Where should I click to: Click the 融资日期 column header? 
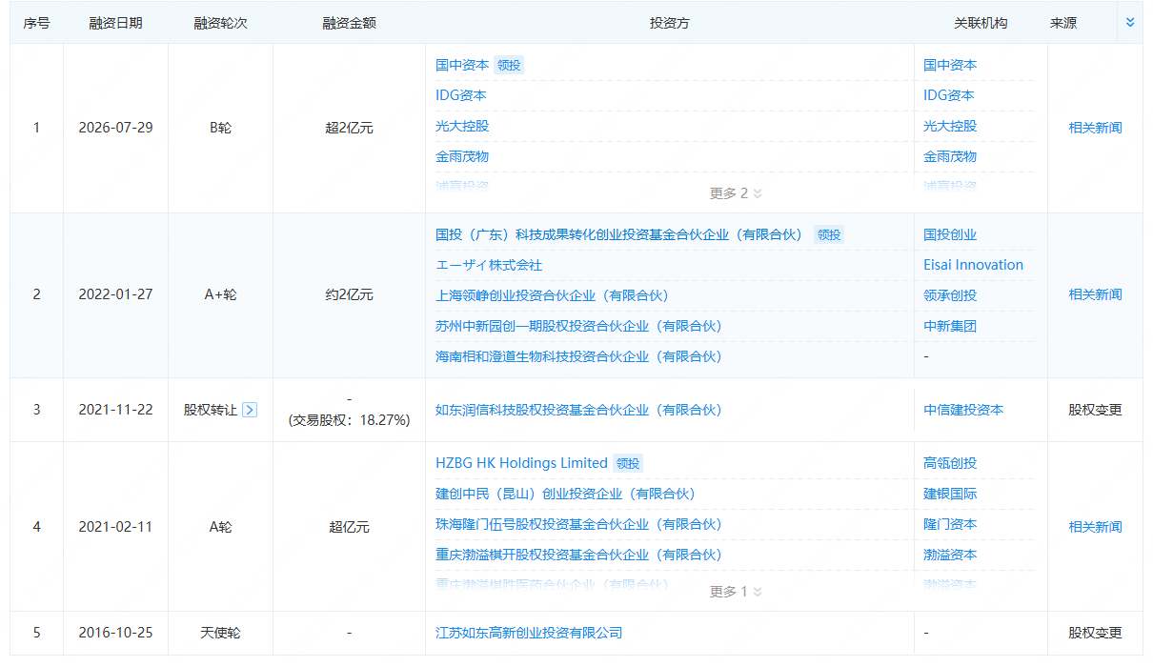[115, 23]
